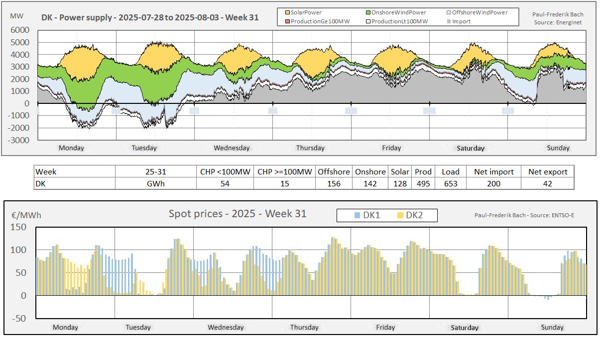Click the Solar value 128 cell

(x=399, y=183)
